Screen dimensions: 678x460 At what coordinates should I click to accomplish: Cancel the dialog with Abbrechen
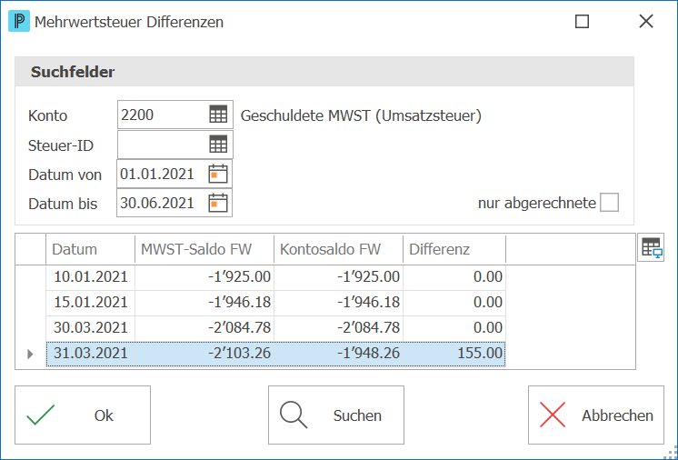pyautogui.click(x=596, y=415)
